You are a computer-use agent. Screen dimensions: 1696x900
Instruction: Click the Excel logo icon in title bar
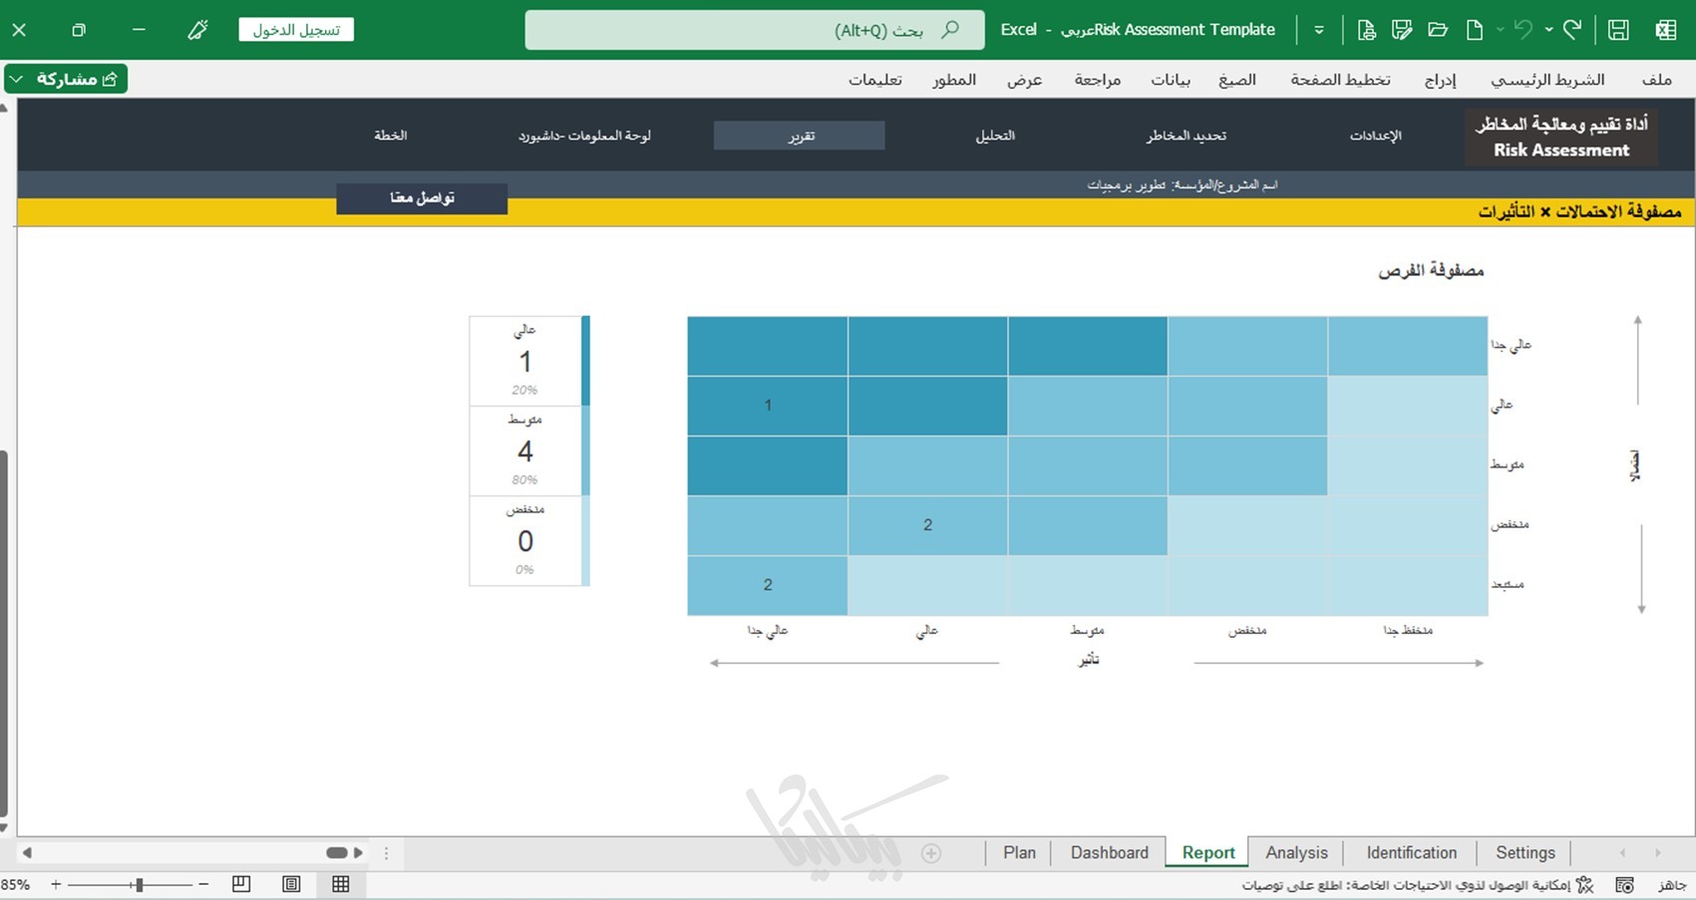pos(1665,30)
